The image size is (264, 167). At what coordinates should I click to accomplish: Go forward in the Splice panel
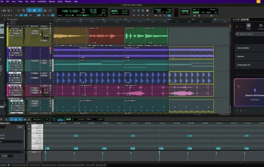[242, 26]
